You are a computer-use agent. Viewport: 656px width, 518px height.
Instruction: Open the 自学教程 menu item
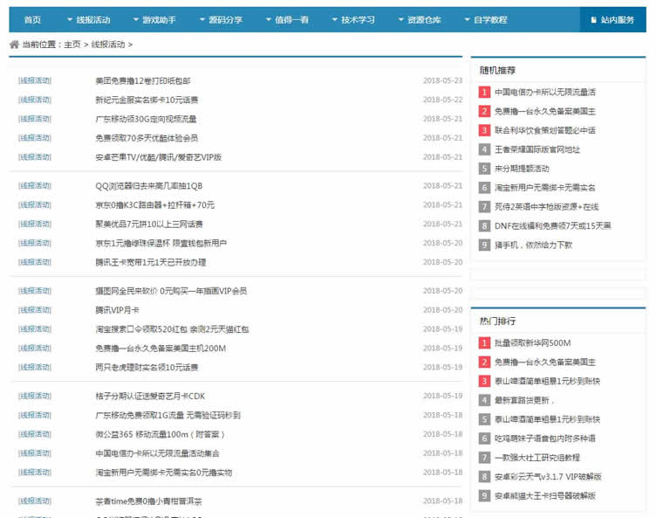490,20
